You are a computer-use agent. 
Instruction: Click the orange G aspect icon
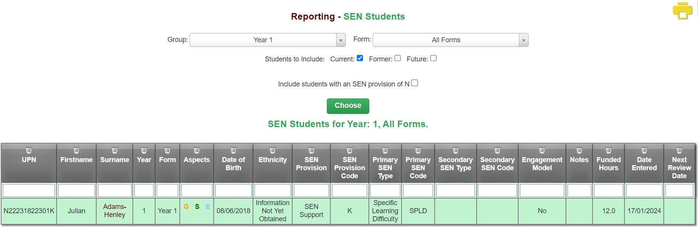(186, 207)
